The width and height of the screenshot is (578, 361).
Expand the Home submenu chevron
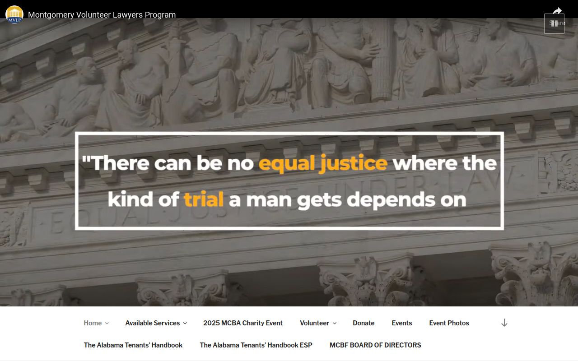(107, 323)
